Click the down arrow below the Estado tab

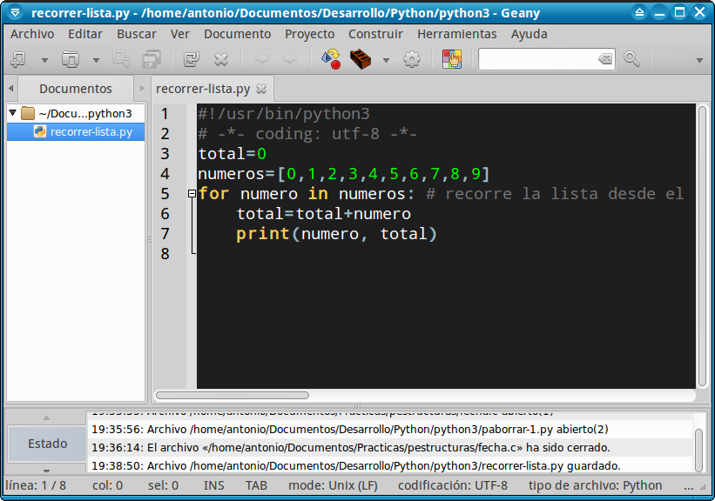coord(46,470)
